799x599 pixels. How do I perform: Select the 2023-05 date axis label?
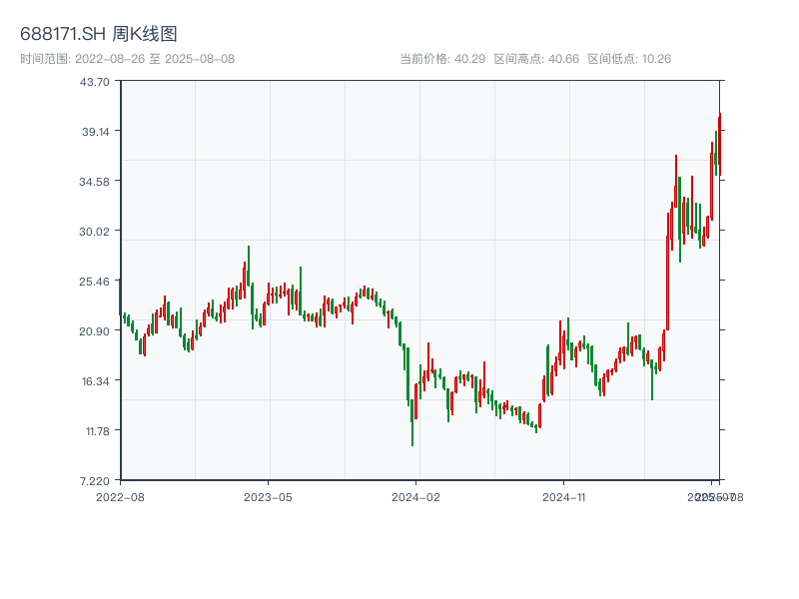coord(269,496)
